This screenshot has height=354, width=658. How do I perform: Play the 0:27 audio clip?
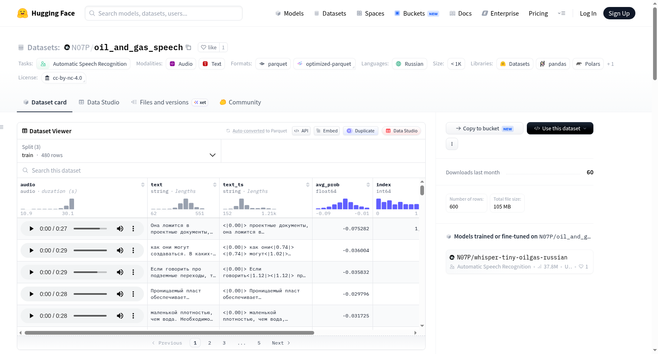pos(31,229)
